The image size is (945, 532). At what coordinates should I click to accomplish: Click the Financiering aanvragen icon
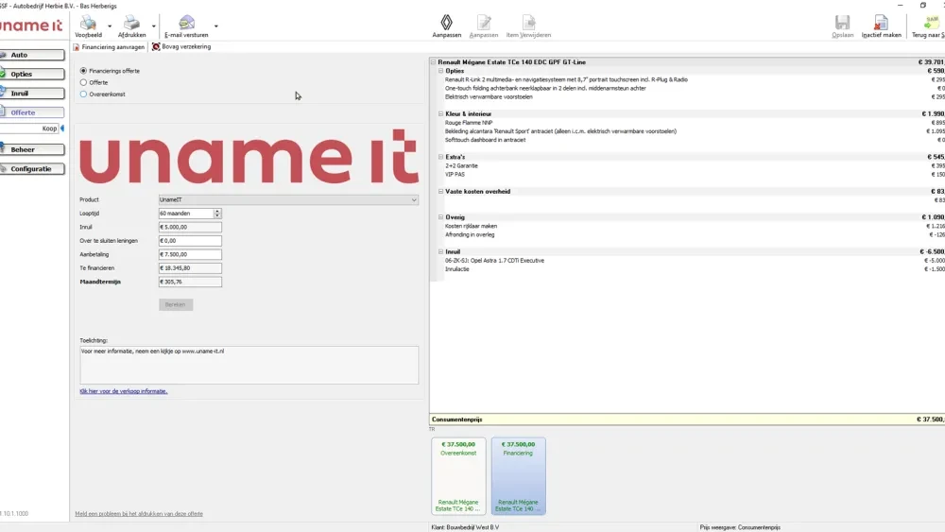point(77,47)
